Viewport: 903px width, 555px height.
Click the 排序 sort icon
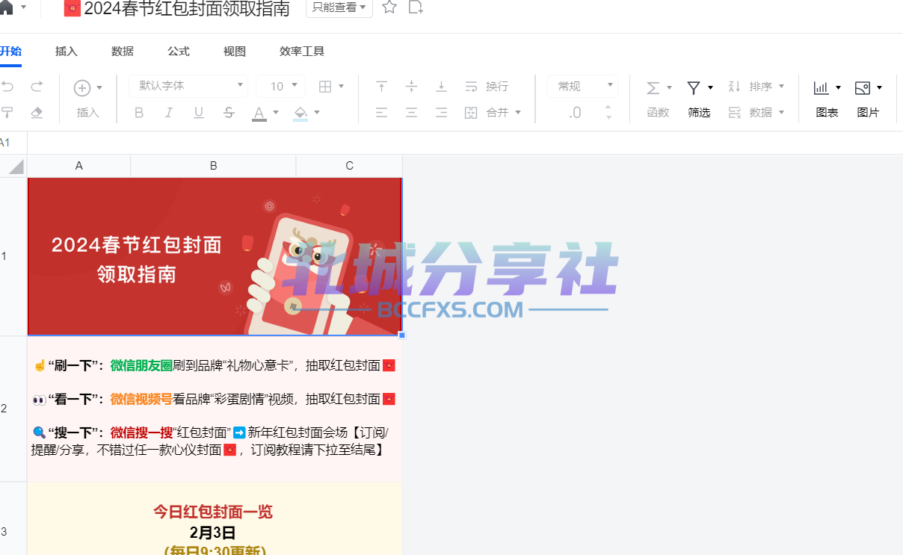tap(734, 87)
